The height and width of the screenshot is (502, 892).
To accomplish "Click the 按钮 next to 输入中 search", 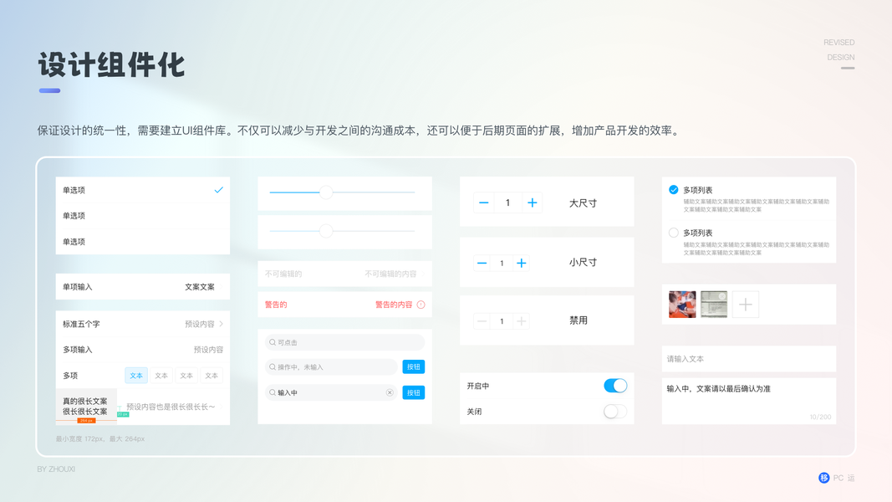I will [414, 392].
